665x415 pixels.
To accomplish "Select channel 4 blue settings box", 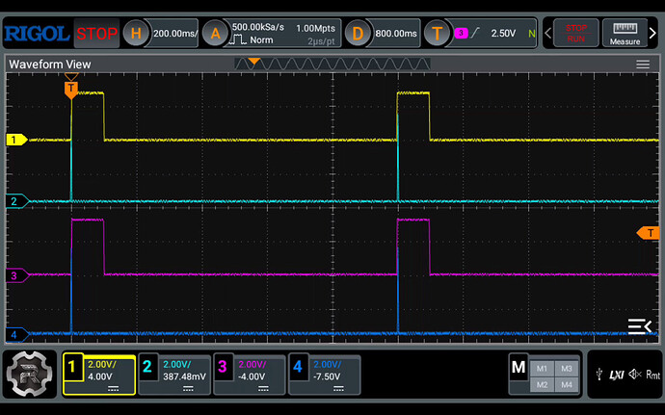I will (323, 375).
